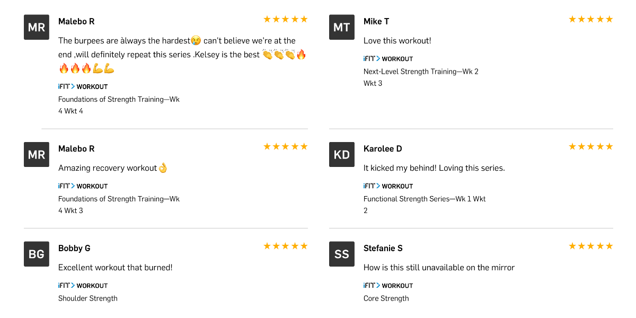
Task: Click the MR avatar beside the recovery workout review
Action: [37, 154]
